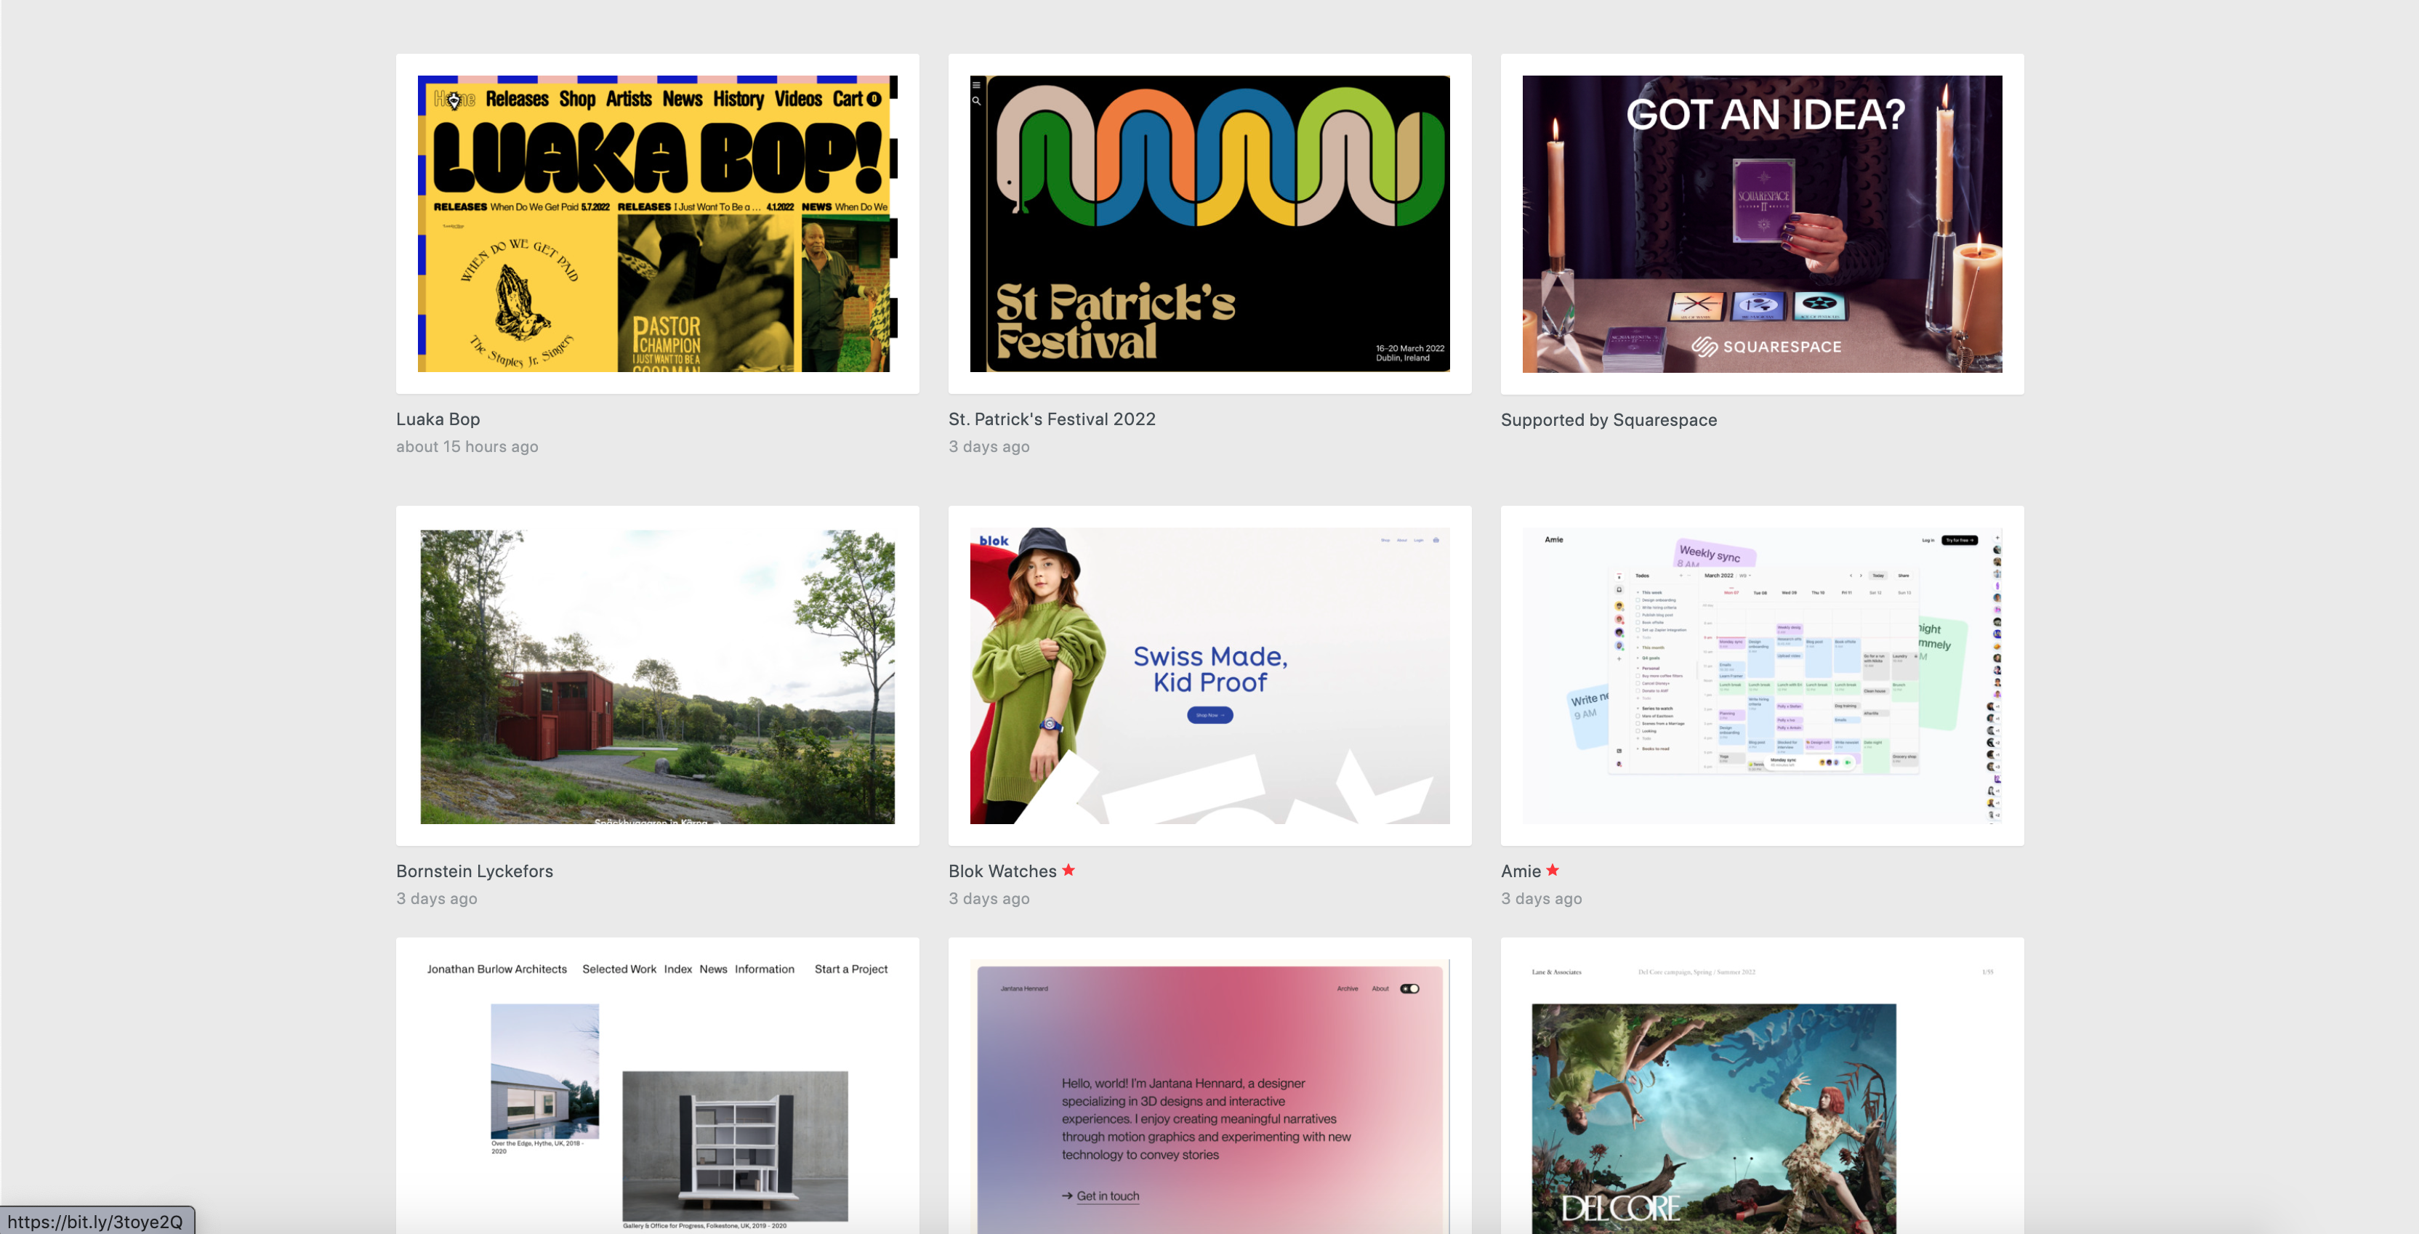
Task: Open the Luaka Bop title link
Action: 438,419
